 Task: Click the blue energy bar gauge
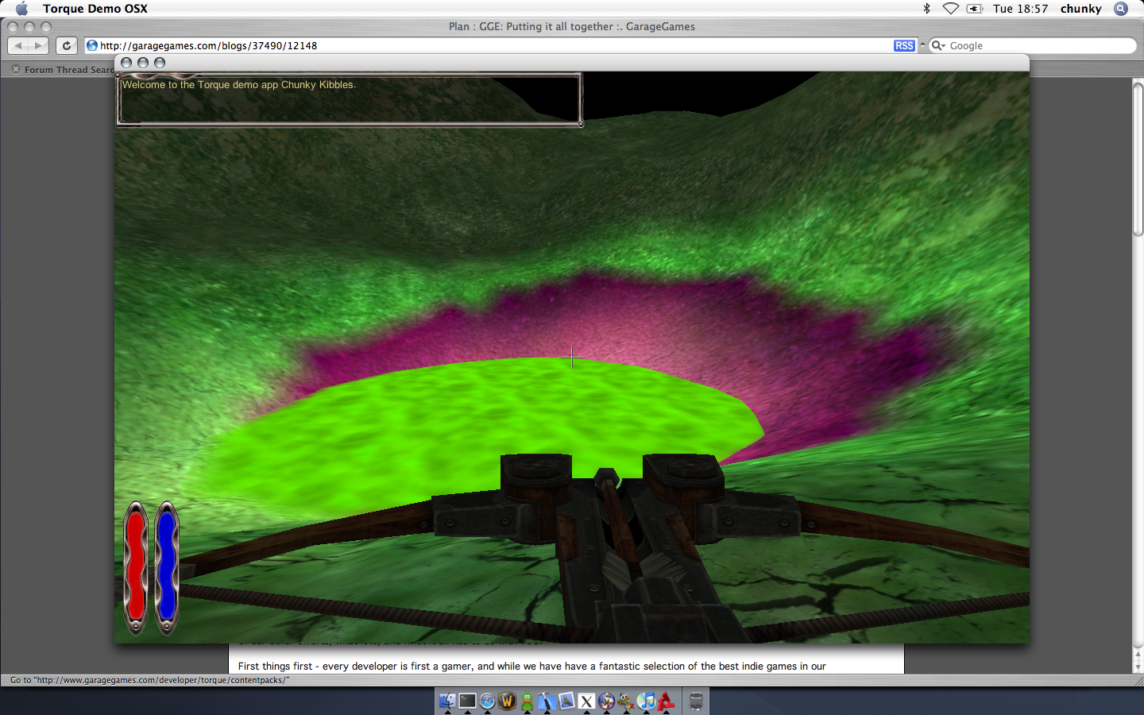166,567
